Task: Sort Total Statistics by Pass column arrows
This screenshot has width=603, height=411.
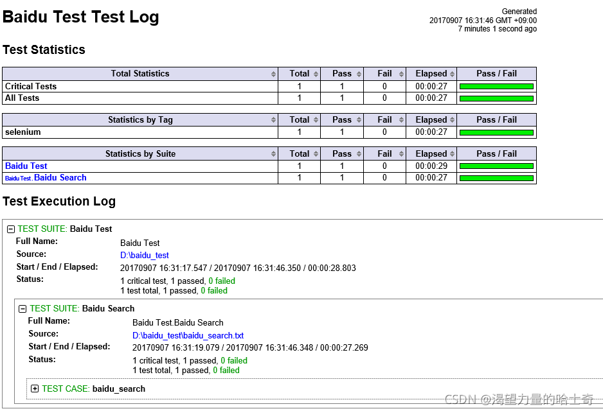Action: coord(359,74)
